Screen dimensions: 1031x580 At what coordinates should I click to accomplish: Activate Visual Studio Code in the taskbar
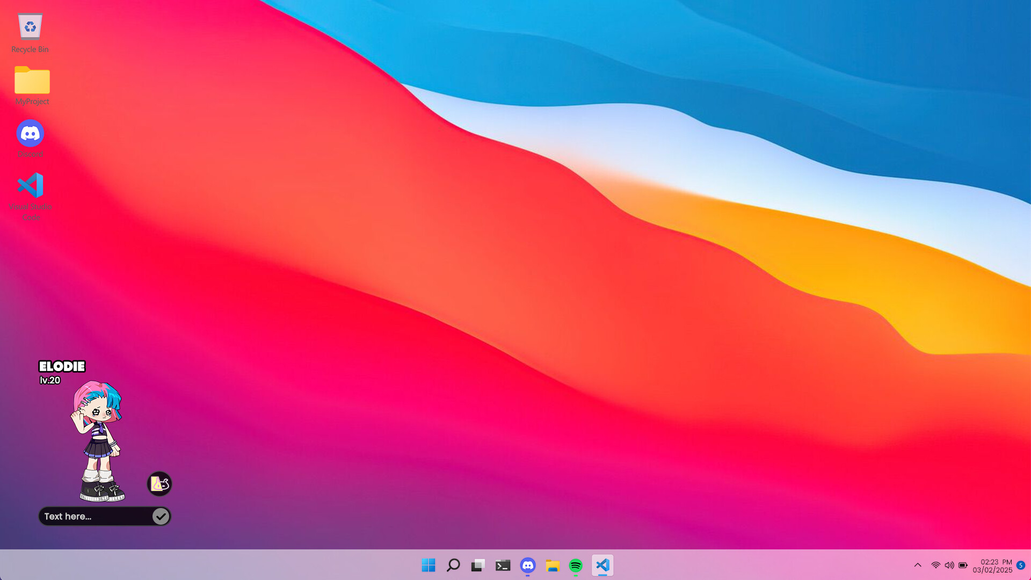[602, 565]
